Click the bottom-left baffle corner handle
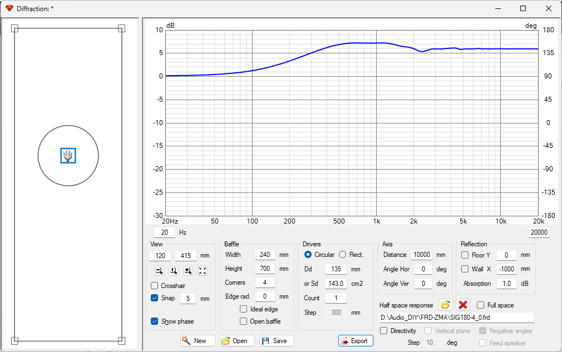The height and width of the screenshot is (352, 562). click(14, 340)
